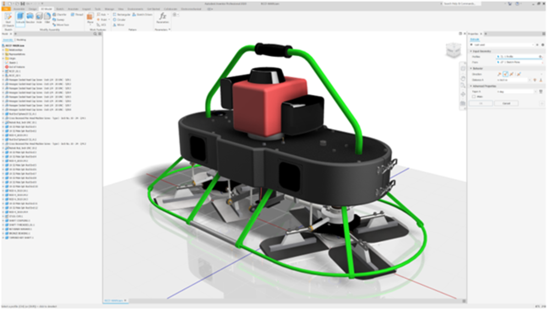Select the Fillet tool
The width and height of the screenshot is (550, 312).
click(x=47, y=18)
